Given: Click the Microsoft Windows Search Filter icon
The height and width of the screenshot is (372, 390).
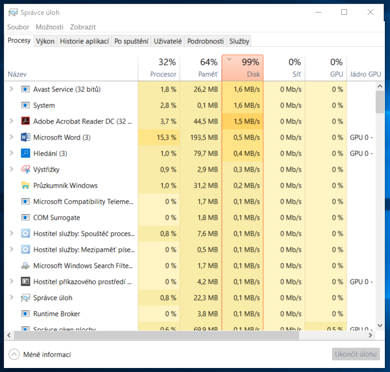Looking at the screenshot, I should [25, 266].
